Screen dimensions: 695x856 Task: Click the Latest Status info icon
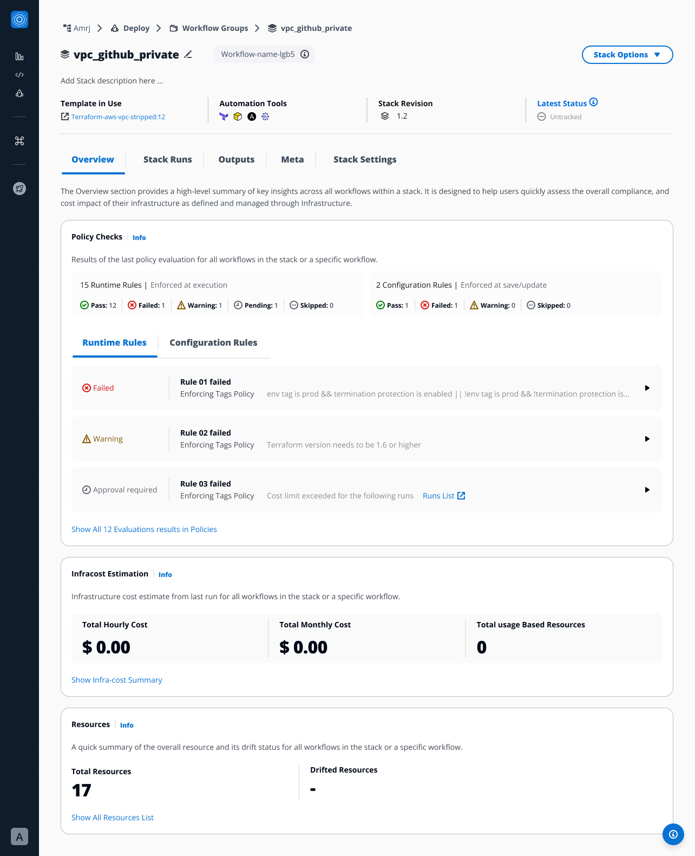pos(594,102)
